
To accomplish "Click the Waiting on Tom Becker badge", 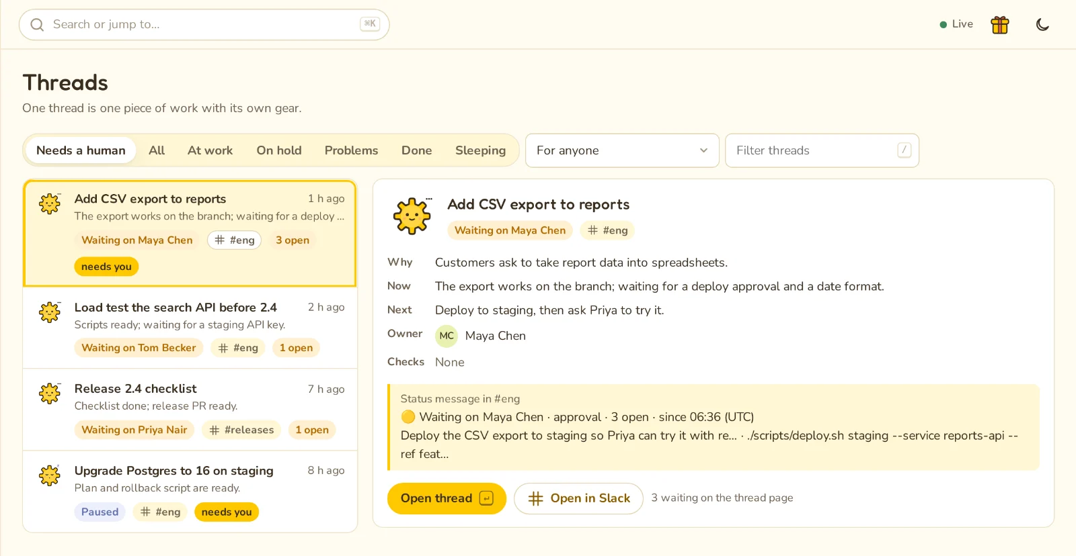I will click(x=139, y=348).
